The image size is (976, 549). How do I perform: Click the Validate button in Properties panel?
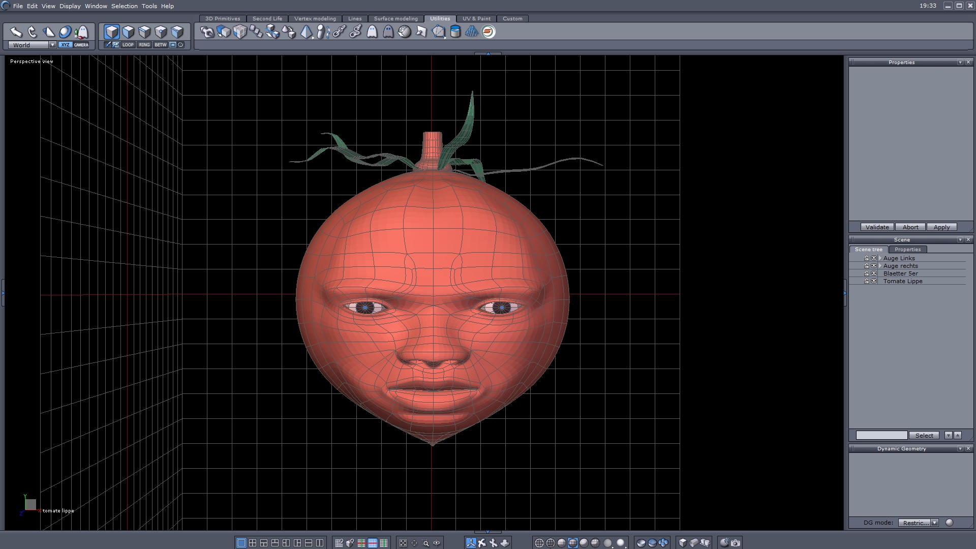(x=877, y=227)
